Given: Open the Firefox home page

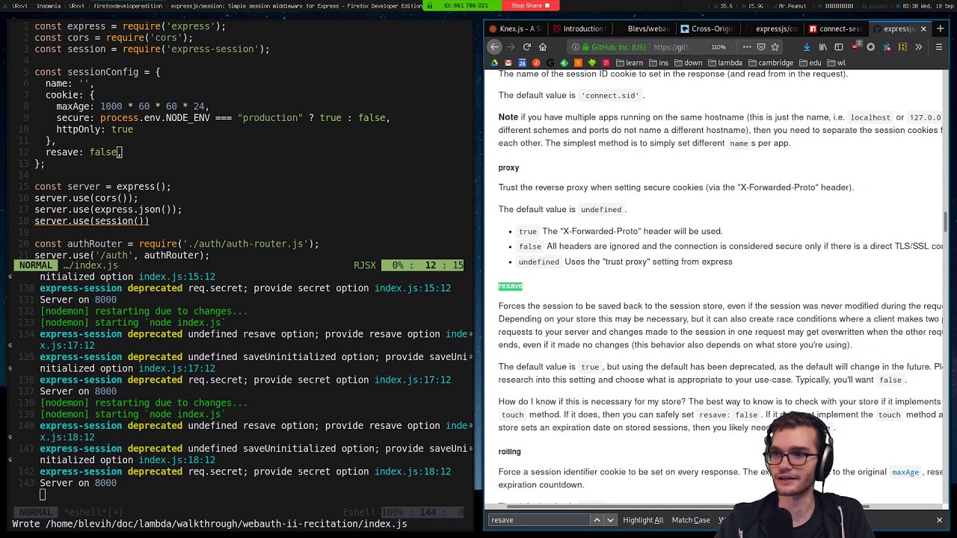Looking at the screenshot, I should [543, 47].
